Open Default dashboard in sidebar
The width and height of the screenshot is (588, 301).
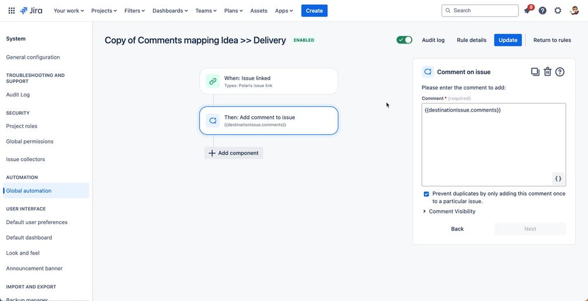(x=29, y=238)
